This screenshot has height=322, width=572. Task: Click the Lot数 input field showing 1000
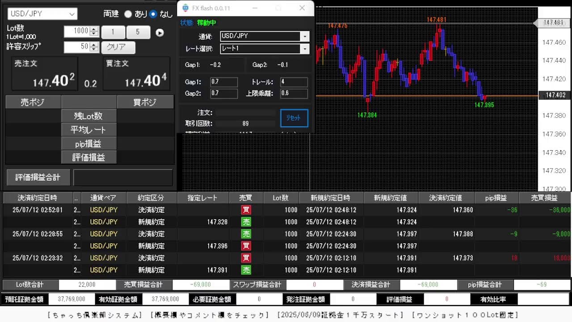[x=77, y=31]
